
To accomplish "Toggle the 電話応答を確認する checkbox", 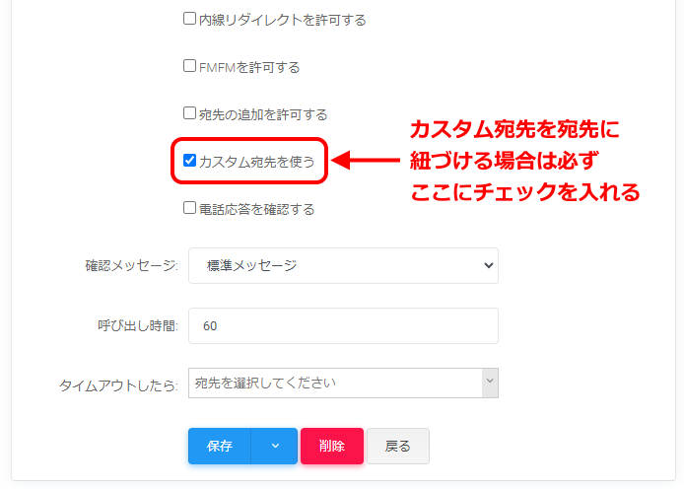I will coord(190,208).
